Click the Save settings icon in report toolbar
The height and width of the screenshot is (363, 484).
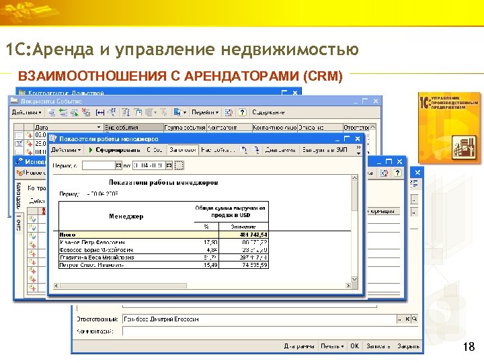point(255,150)
